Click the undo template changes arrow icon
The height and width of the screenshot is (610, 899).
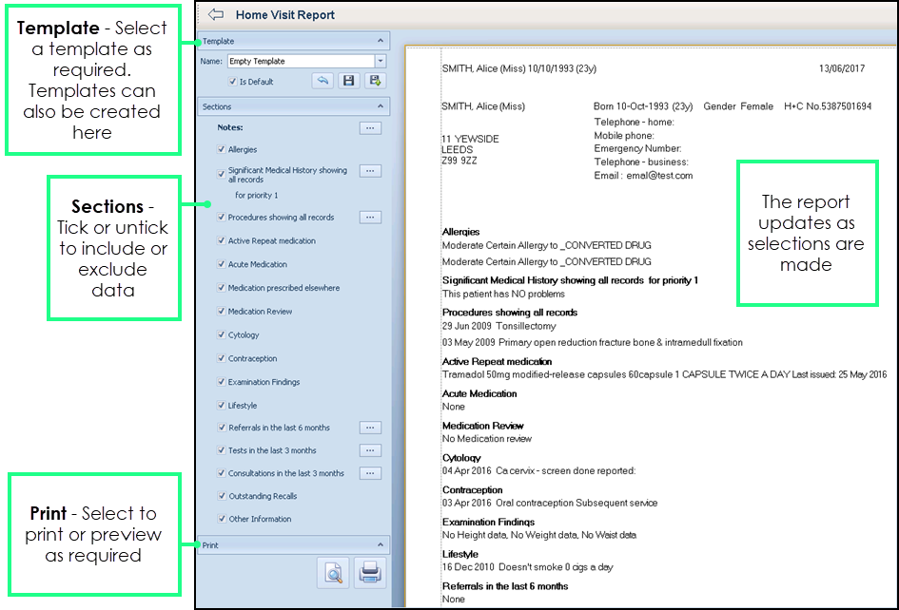click(x=322, y=82)
